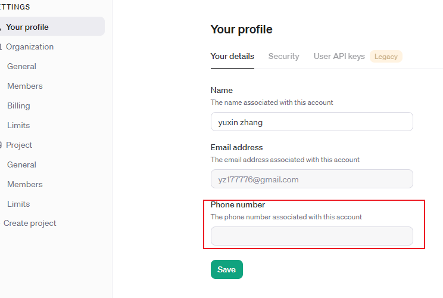Image resolution: width=443 pixels, height=298 pixels.
Task: Select the Organization section in sidebar
Action: [x=30, y=46]
